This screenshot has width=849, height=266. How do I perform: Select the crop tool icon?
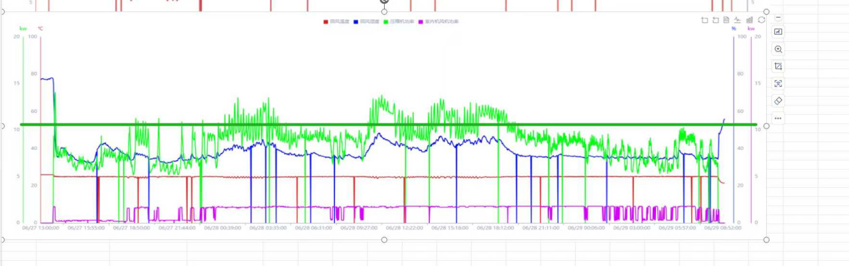778,66
